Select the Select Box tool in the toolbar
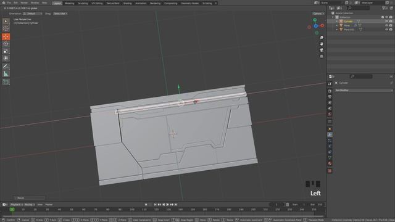This screenshot has width=395, height=222. 6,22
